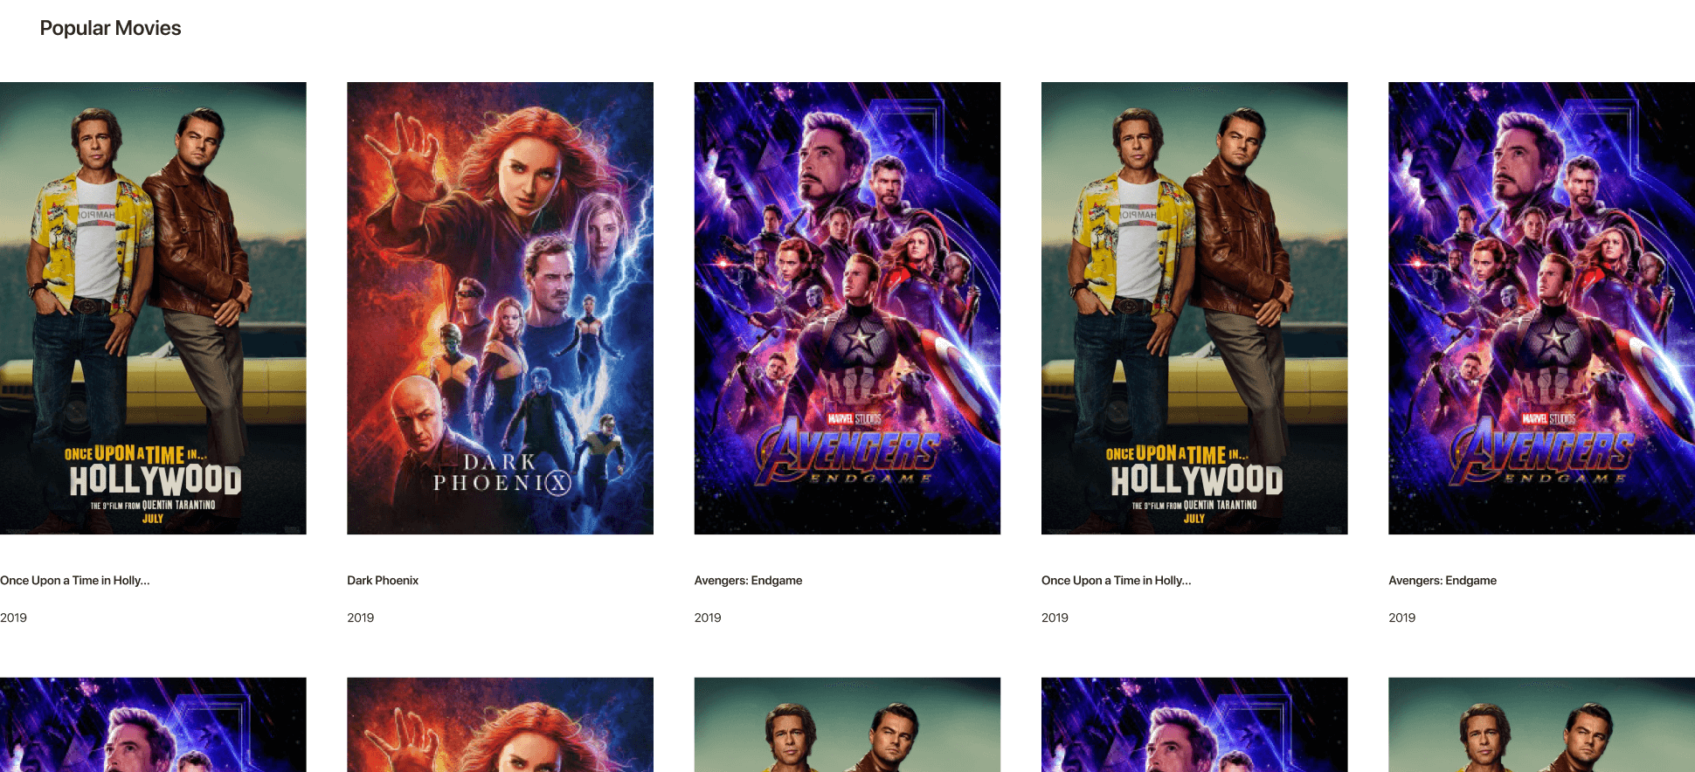Open the Dark Phoenix poster in the bottom row
The height and width of the screenshot is (772, 1695).
(x=500, y=725)
